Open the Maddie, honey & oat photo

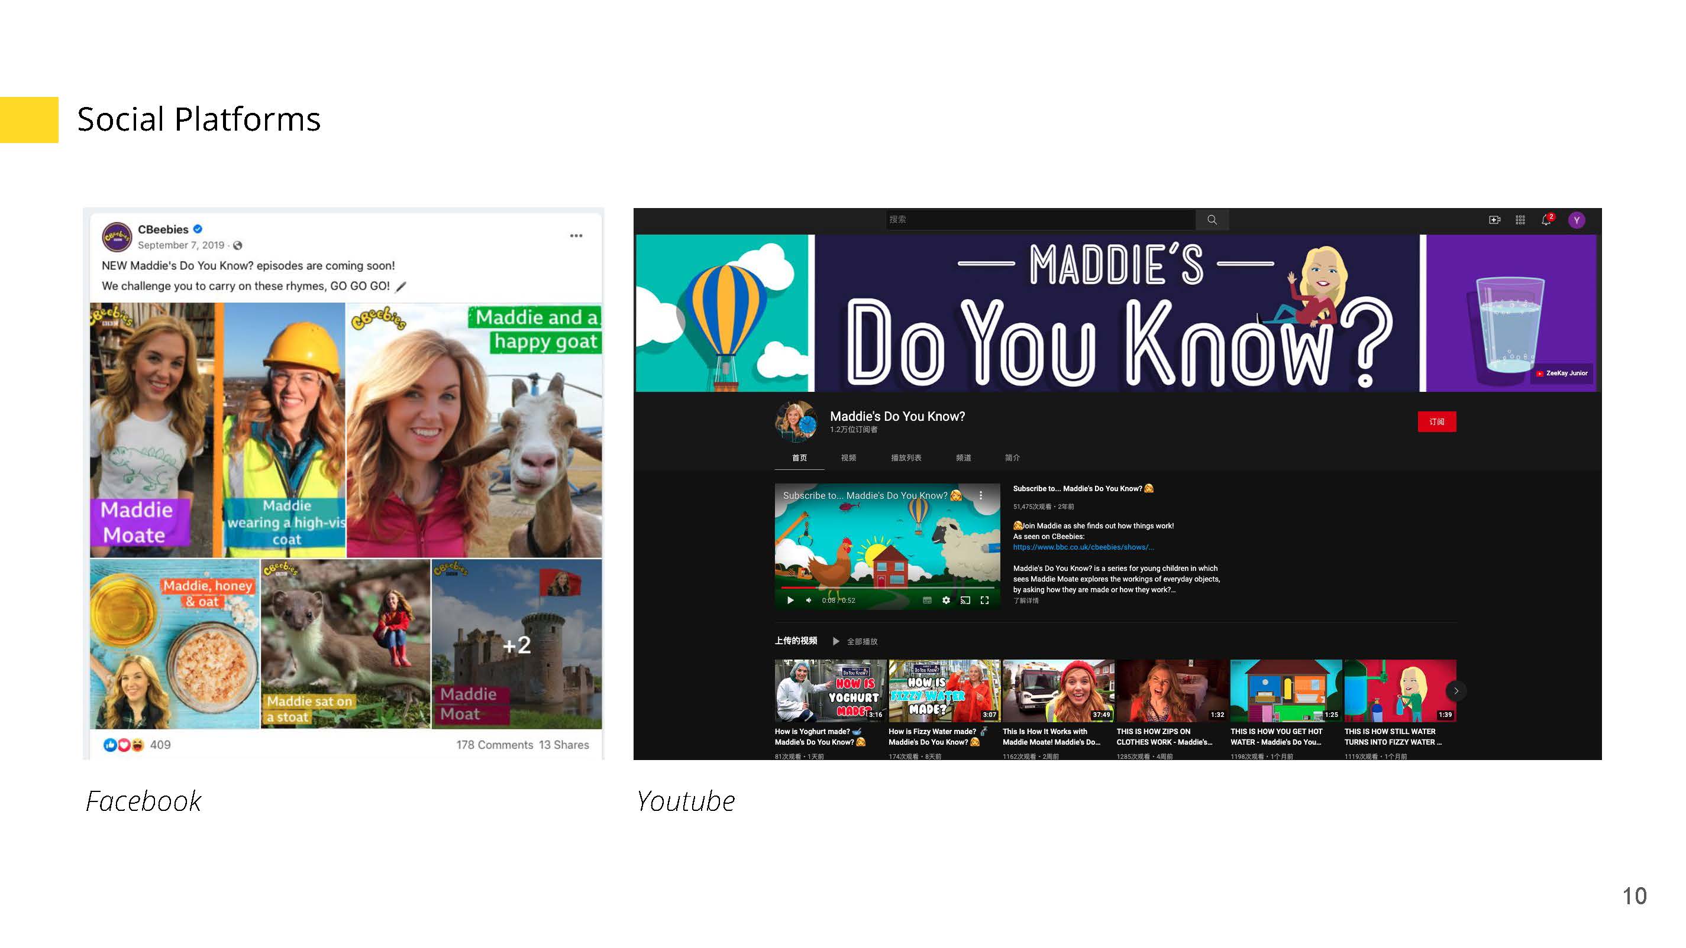point(175,644)
